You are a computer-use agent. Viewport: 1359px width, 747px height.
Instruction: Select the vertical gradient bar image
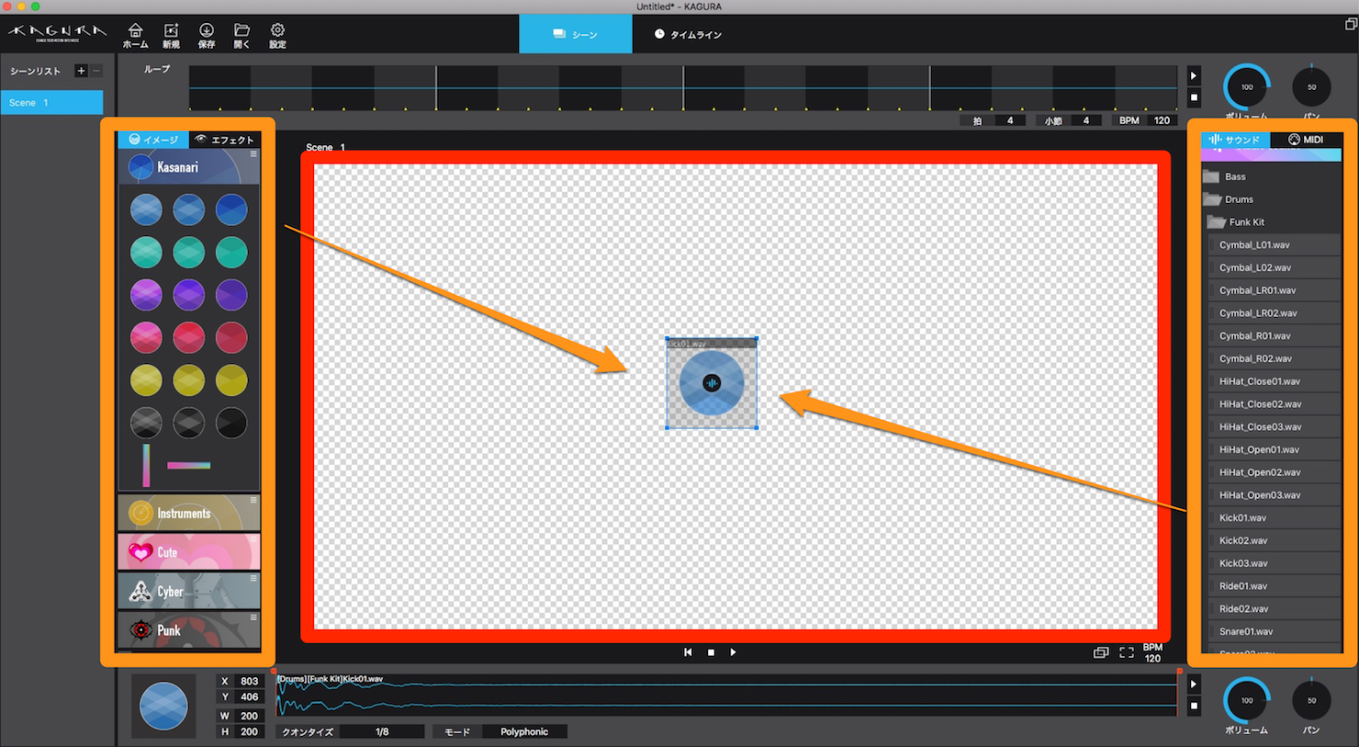coord(145,465)
